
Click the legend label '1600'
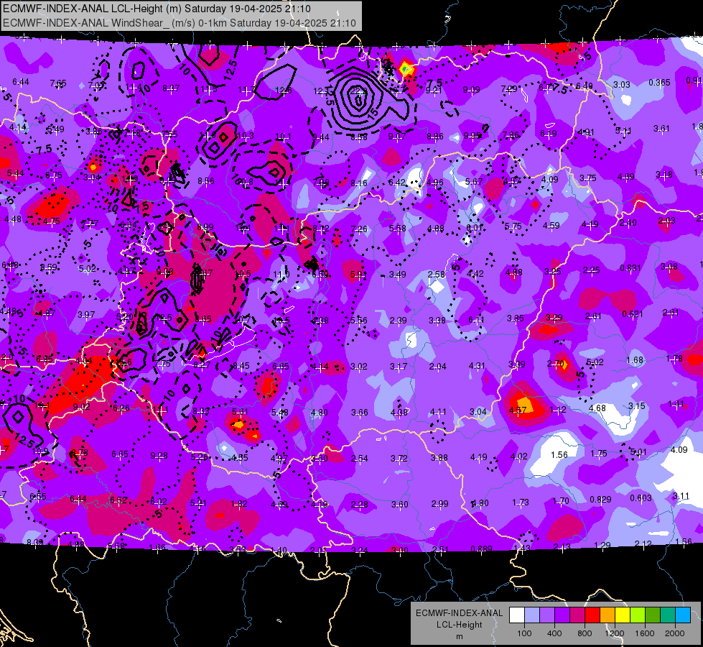click(645, 633)
